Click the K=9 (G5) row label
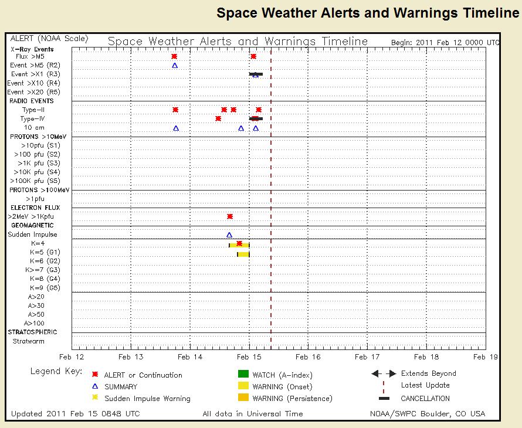 coord(45,287)
